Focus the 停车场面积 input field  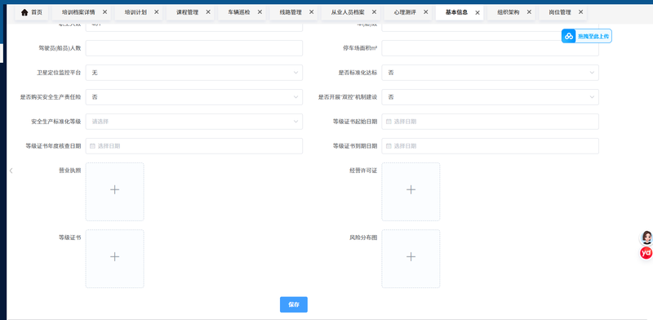coord(491,48)
